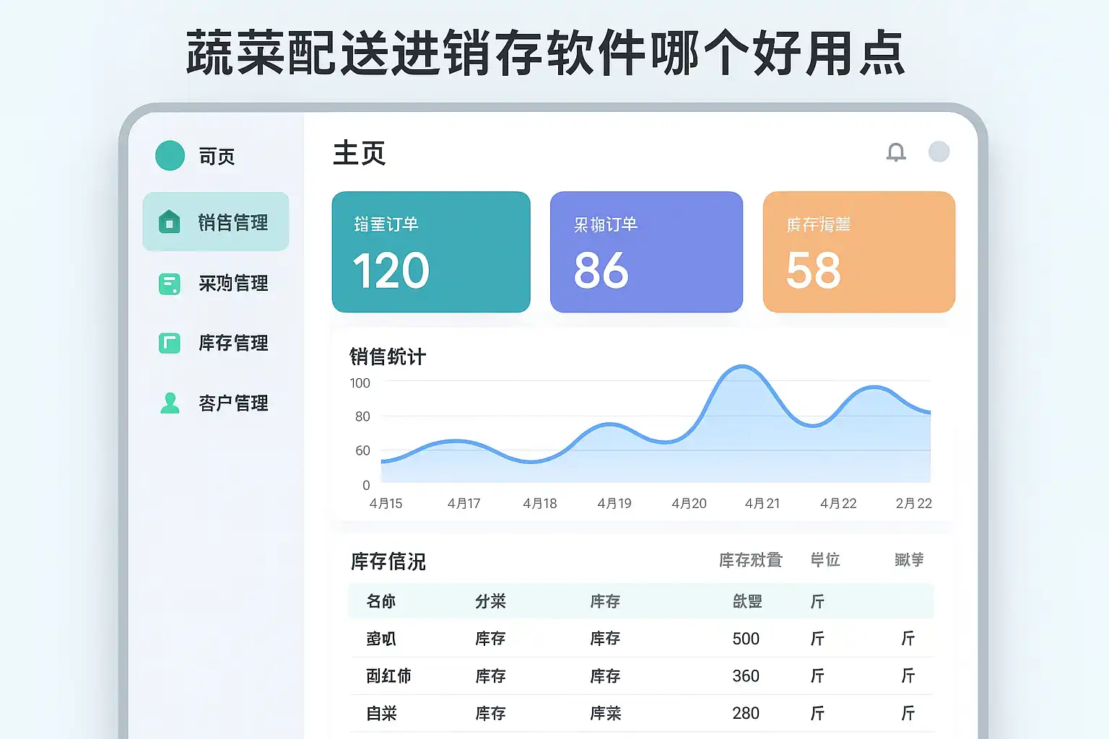Open the user avatar circle next to the bell
Viewport: 1109px width, 739px height.
(939, 152)
